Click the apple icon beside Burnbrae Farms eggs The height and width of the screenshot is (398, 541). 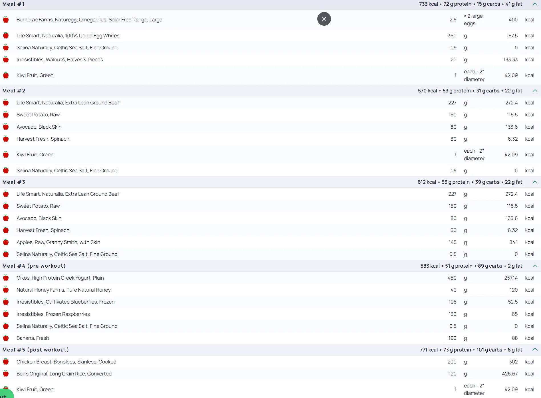click(x=6, y=20)
